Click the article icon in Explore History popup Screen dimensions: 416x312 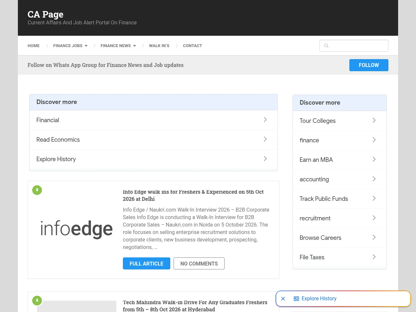pyautogui.click(x=296, y=299)
